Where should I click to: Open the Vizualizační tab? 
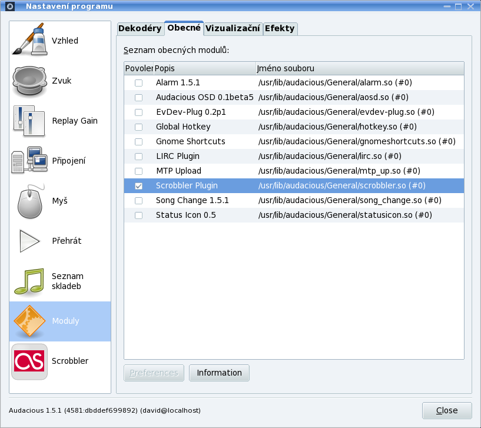click(x=233, y=28)
